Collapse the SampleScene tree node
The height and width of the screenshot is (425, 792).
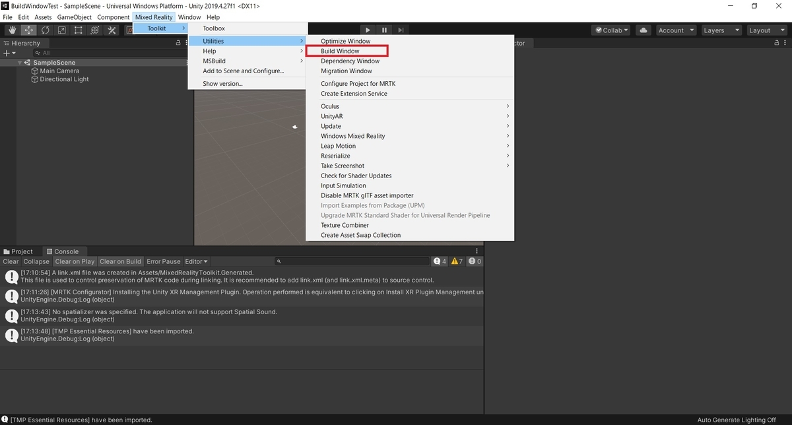coord(20,63)
